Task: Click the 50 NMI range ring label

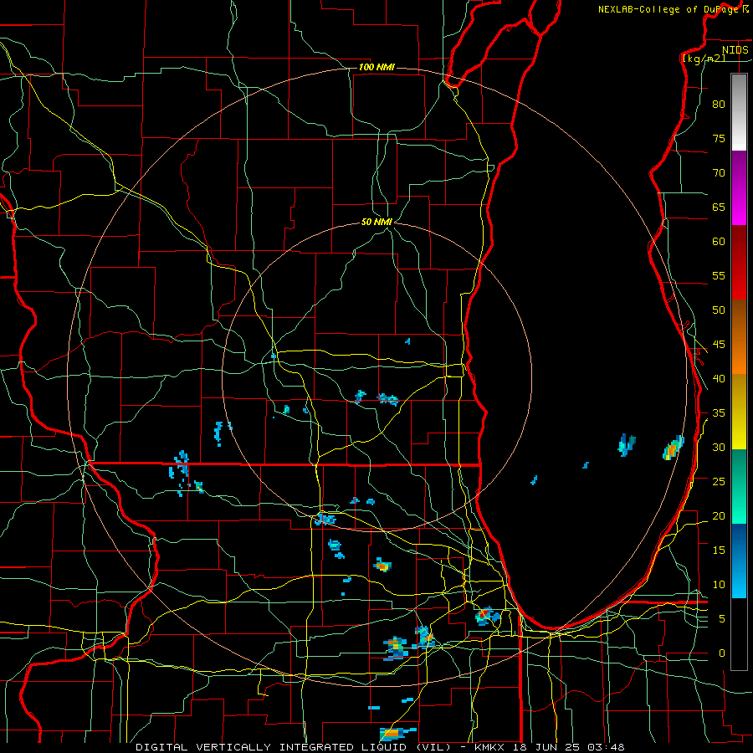Action: 376,222
